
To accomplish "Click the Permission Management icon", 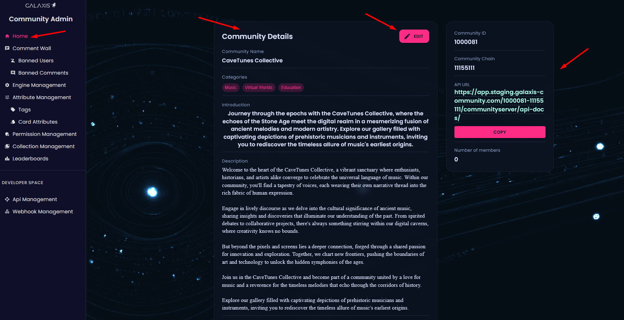I will [x=7, y=134].
